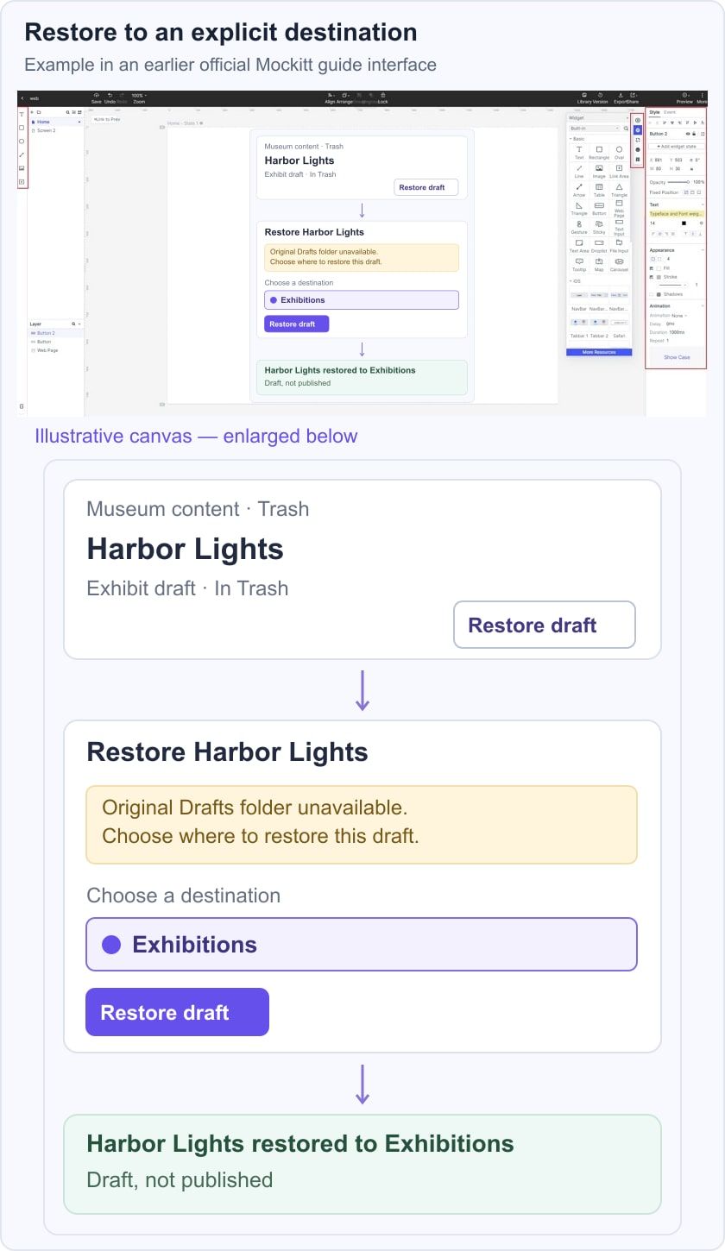The image size is (725, 1251).
Task: Toggle the Shadows checkbox
Action: (x=652, y=294)
